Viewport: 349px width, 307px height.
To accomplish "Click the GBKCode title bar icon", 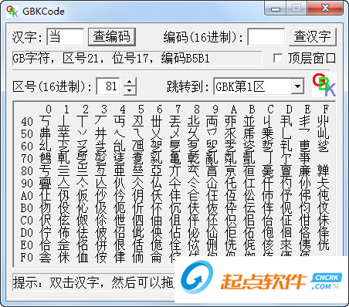I will [12, 12].
